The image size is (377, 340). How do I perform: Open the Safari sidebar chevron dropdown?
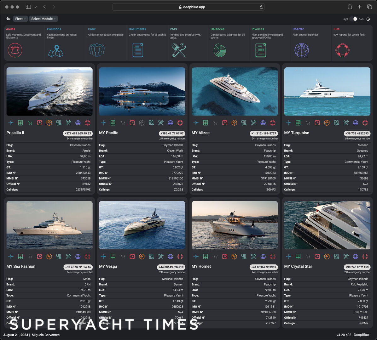tap(36, 7)
